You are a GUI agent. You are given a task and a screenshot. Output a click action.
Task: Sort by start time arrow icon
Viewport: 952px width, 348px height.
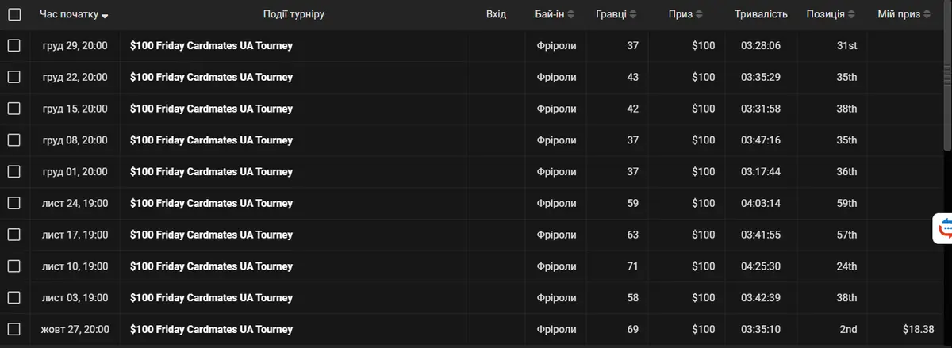(106, 16)
